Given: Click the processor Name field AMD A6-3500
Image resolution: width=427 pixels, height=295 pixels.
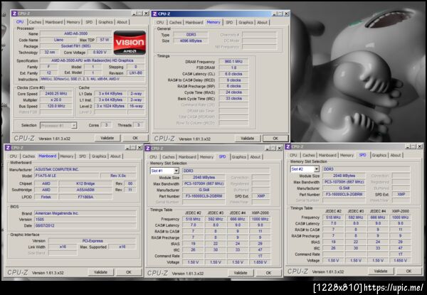Looking at the screenshot, I should [x=75, y=33].
